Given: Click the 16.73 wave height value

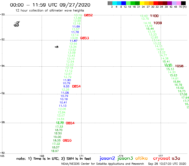Looking at the screenshot, I should pyautogui.click(x=182, y=91).
